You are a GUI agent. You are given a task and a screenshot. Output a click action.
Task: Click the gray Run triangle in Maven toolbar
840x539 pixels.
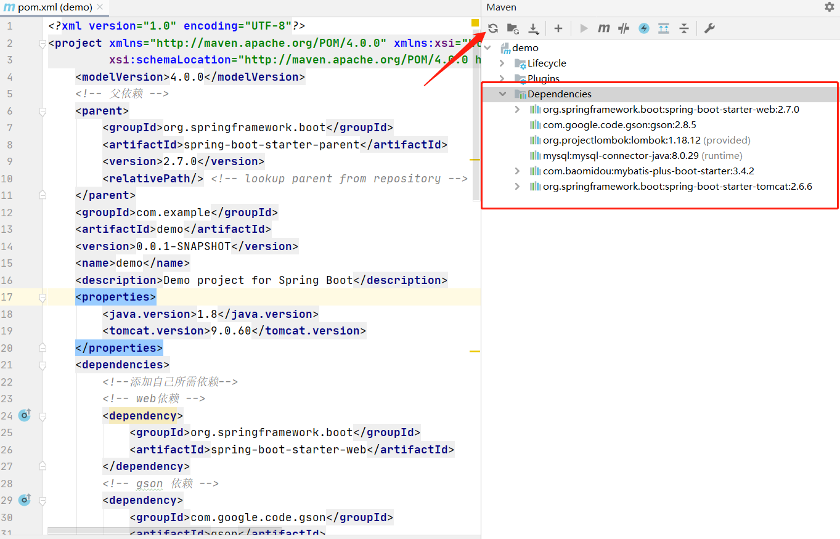(584, 28)
